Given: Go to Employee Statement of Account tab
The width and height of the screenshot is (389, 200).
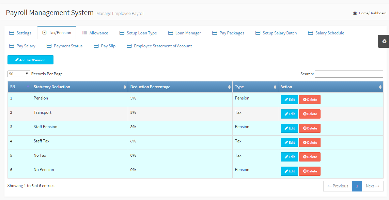Looking at the screenshot, I should click(x=162, y=46).
